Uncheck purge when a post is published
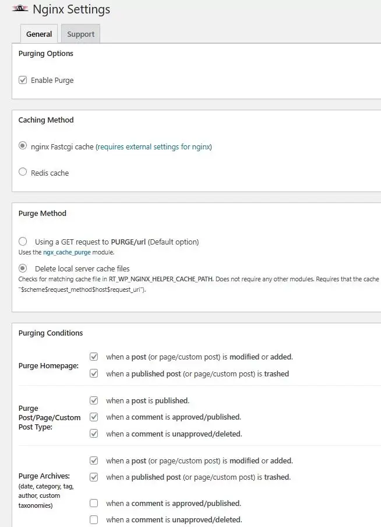Screen dimensions: 381x527 94,400
